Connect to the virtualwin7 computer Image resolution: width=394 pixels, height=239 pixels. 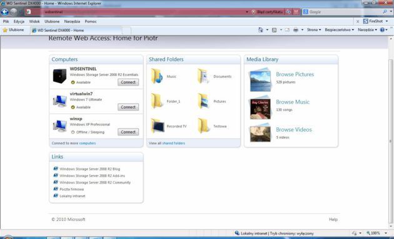[128, 107]
